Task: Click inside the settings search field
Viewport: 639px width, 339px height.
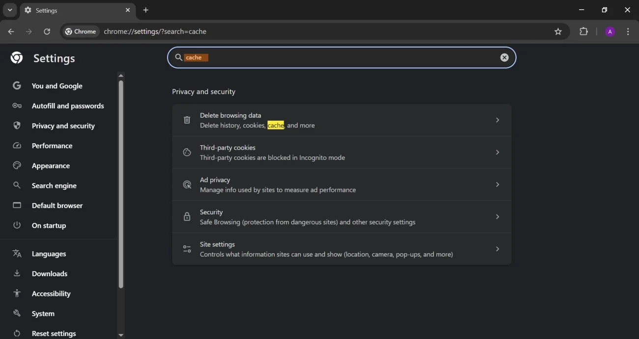Action: pos(344,57)
